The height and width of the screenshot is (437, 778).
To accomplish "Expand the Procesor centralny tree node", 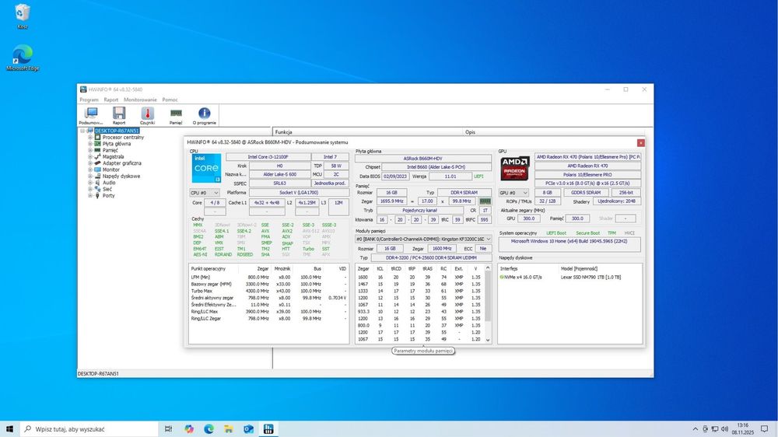I will coord(90,137).
